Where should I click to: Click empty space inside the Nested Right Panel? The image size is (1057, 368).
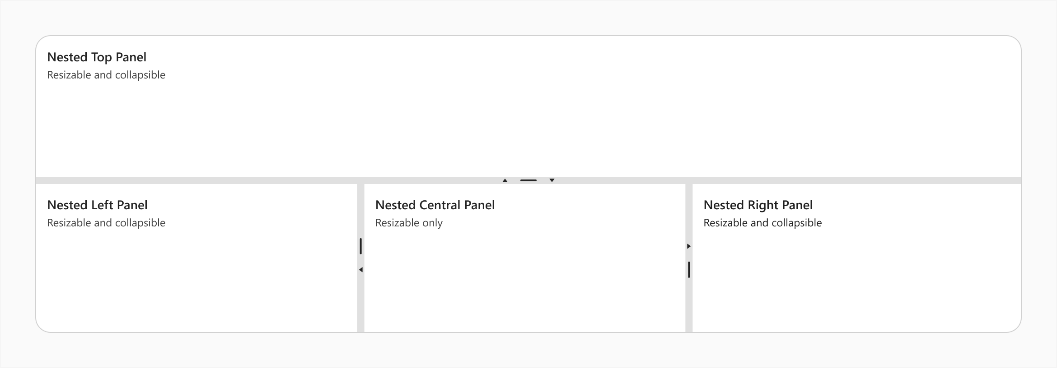click(854, 284)
